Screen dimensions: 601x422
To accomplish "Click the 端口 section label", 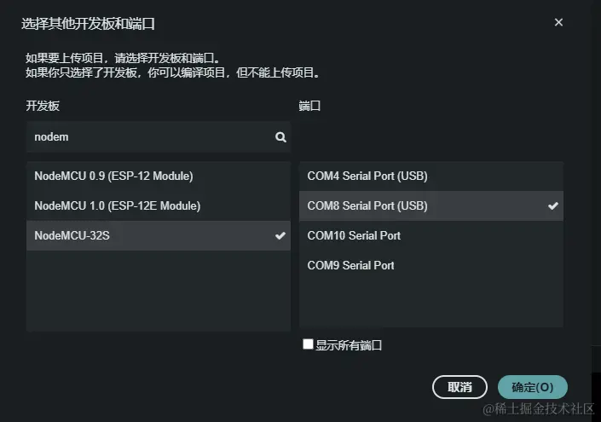I will click(309, 107).
